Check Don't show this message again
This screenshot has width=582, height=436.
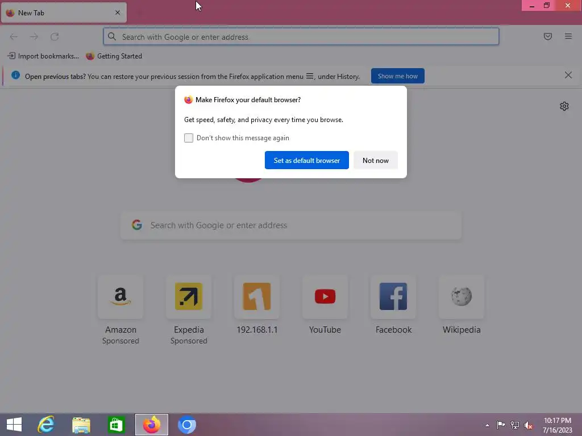pyautogui.click(x=189, y=138)
